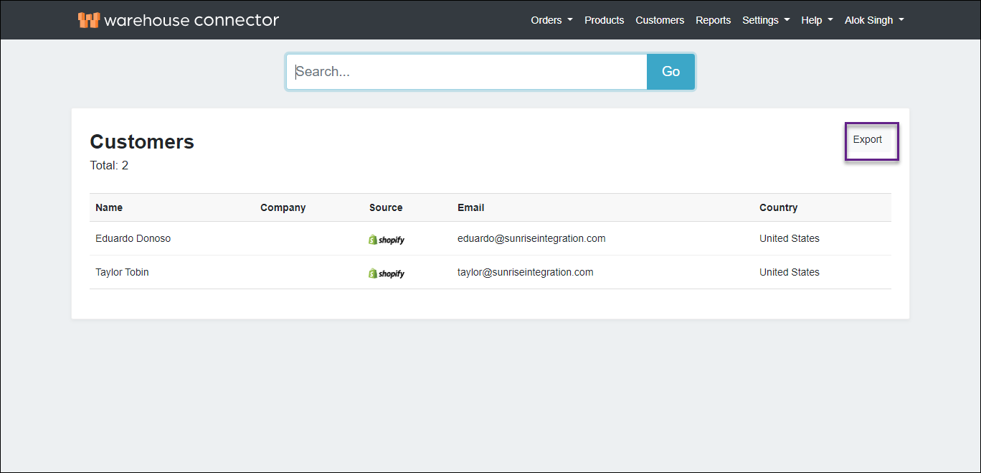This screenshot has height=473, width=981.
Task: Click the taylor@sunriseintegration.com email
Action: click(x=525, y=272)
